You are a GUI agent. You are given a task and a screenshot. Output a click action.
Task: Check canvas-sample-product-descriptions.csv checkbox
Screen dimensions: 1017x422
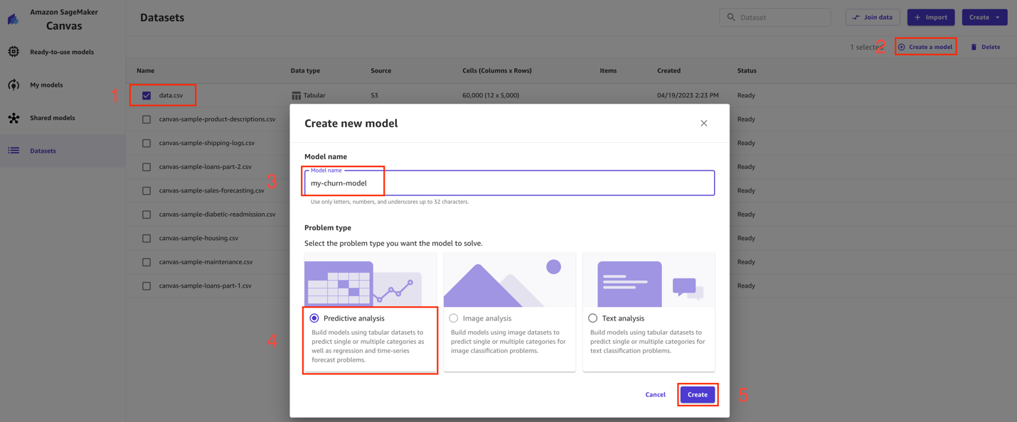pyautogui.click(x=147, y=119)
